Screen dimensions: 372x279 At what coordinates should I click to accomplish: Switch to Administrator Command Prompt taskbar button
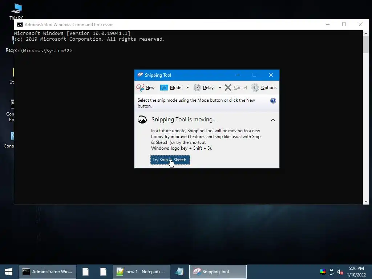click(x=48, y=272)
